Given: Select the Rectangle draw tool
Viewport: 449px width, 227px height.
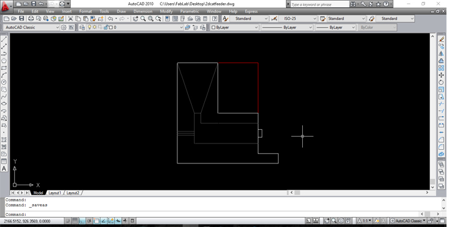Looking at the screenshot, I should (4, 68).
